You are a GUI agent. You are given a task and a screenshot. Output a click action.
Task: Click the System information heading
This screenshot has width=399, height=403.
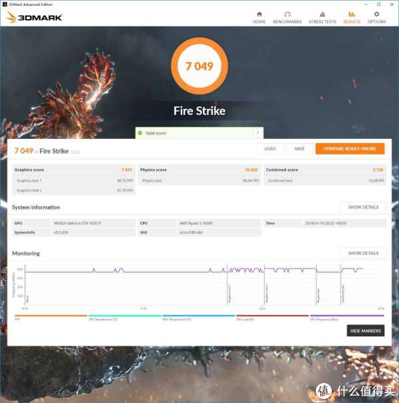[36, 207]
